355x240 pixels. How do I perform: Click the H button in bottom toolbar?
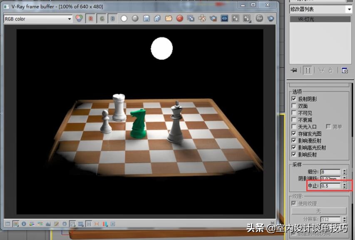(89, 224)
